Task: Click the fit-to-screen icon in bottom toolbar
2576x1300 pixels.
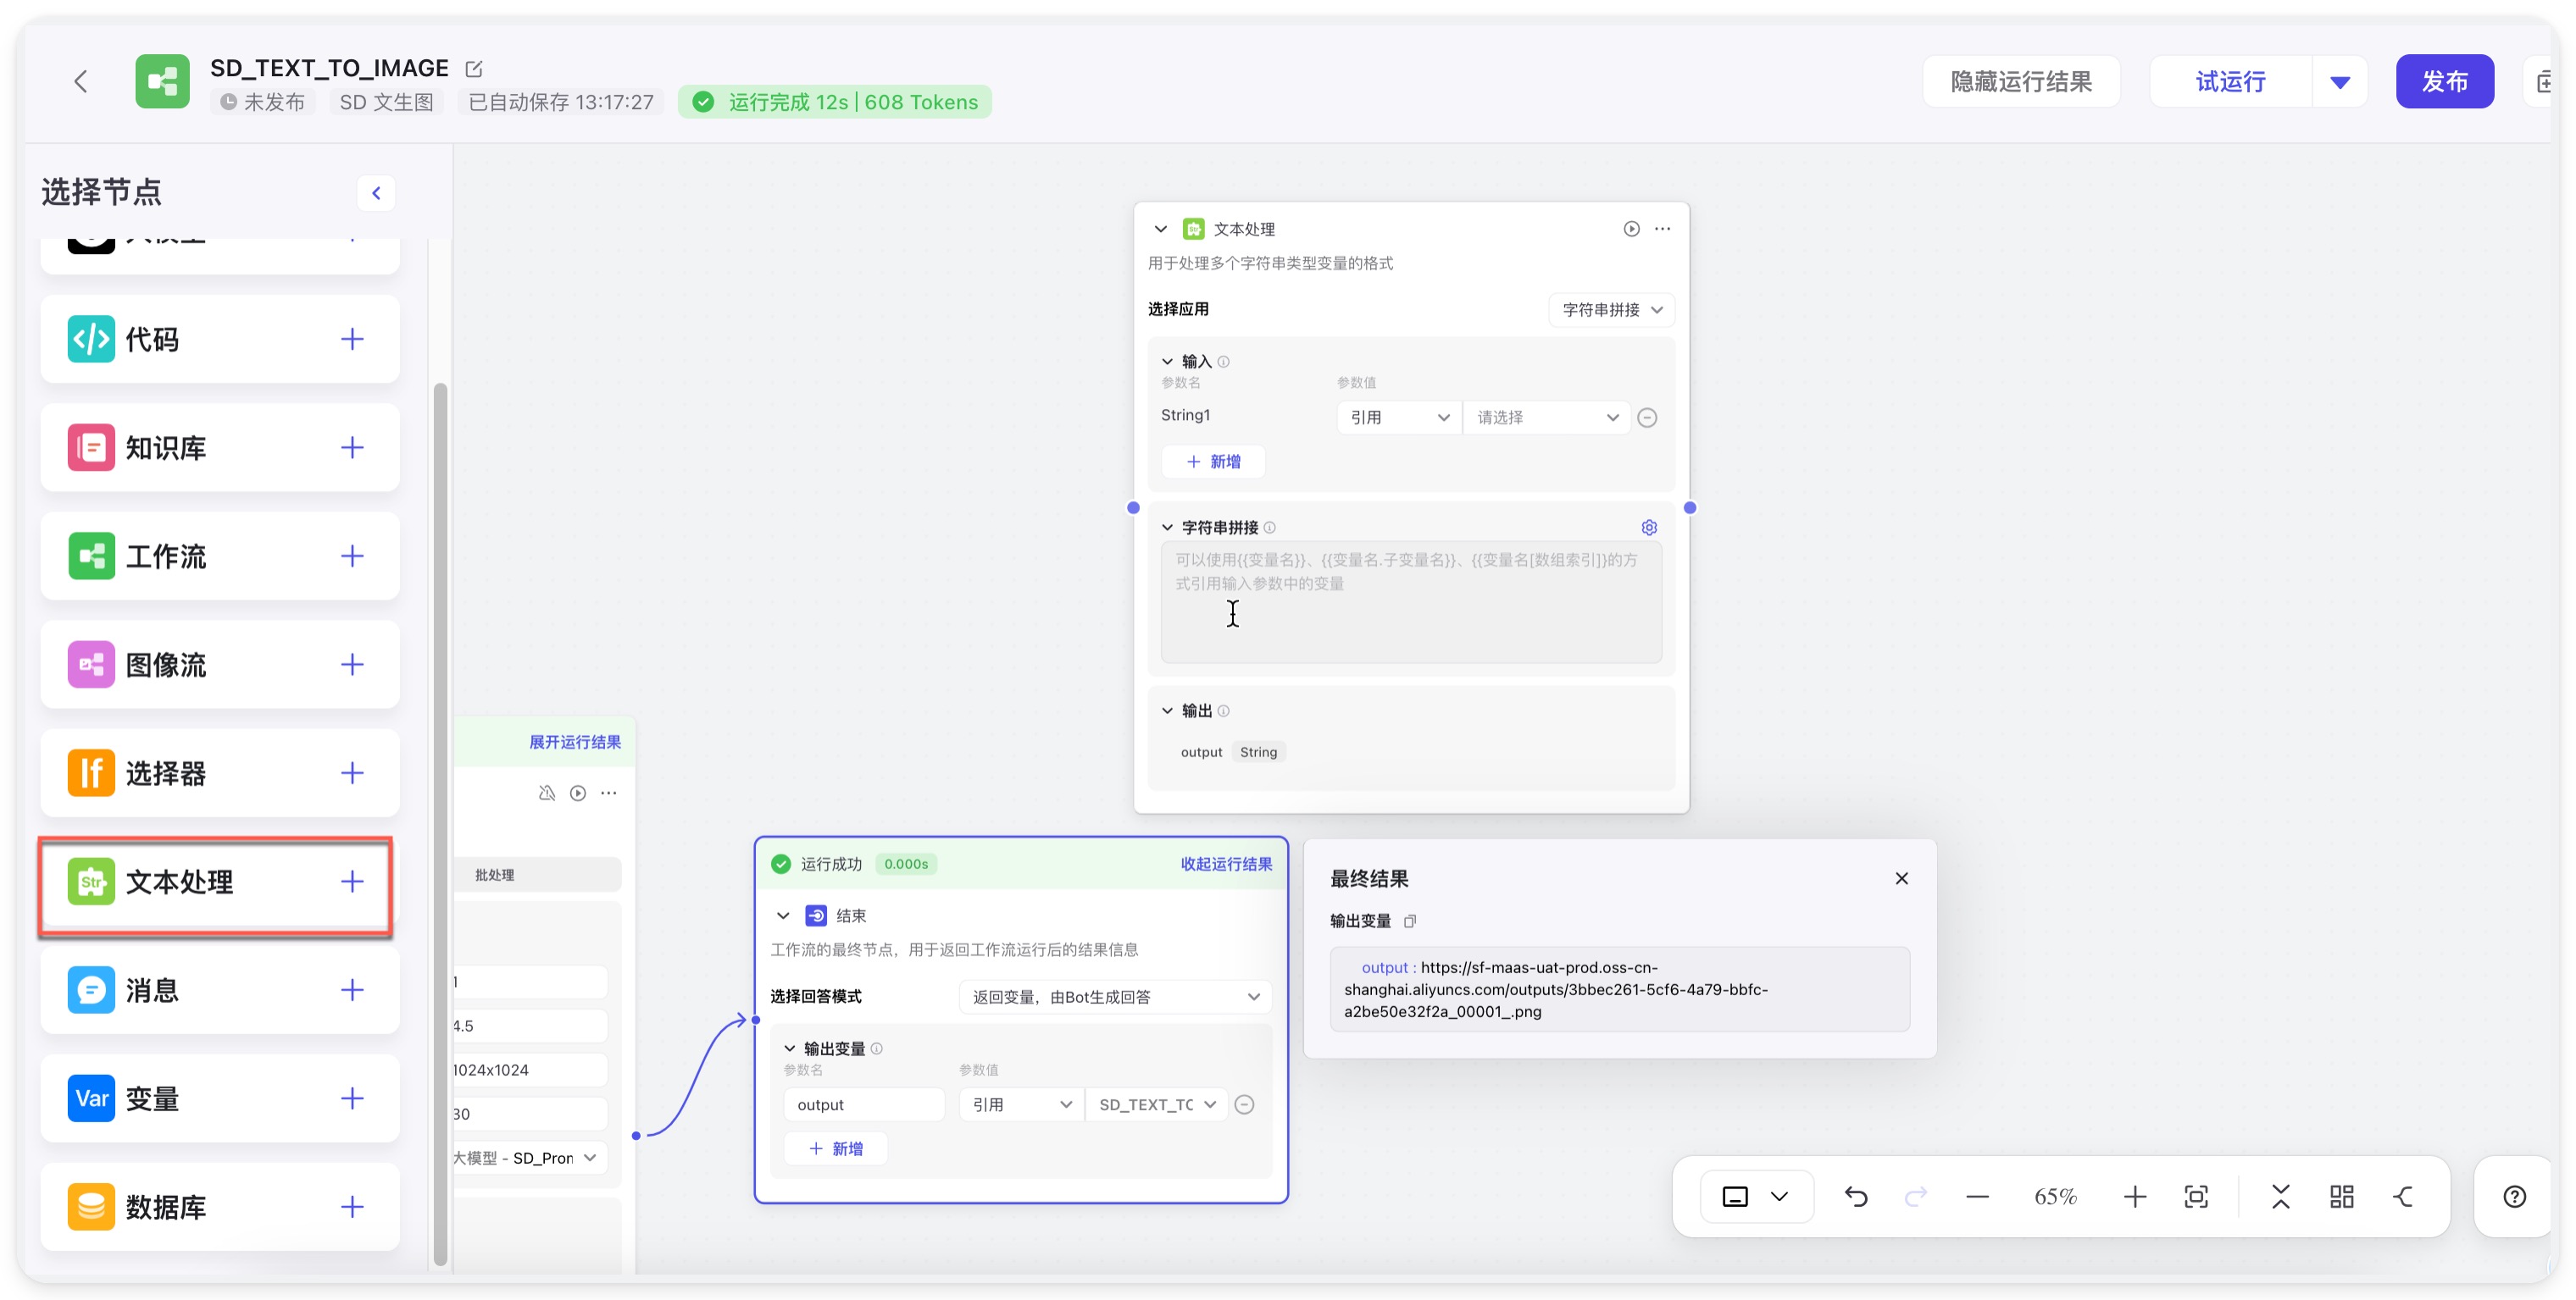Action: click(x=2196, y=1196)
